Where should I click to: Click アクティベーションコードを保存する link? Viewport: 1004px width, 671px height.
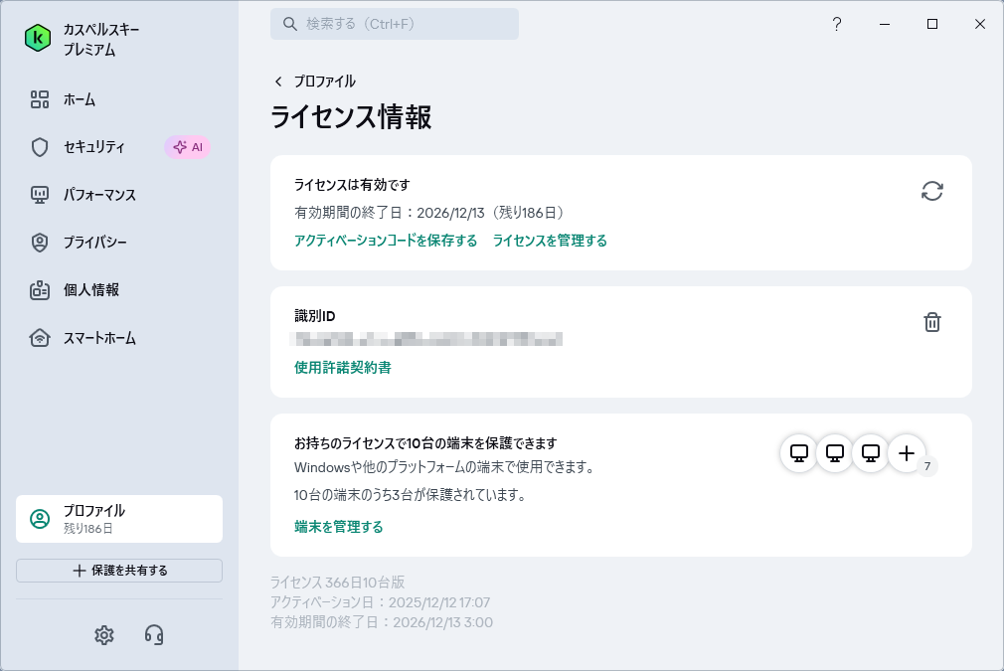(x=386, y=241)
